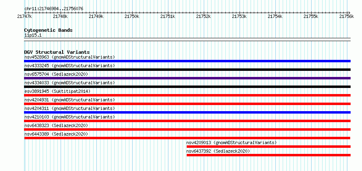The image size is (362, 171).
Task: Click the nsv4528963 blue variant bar
Action: [x=187, y=61]
